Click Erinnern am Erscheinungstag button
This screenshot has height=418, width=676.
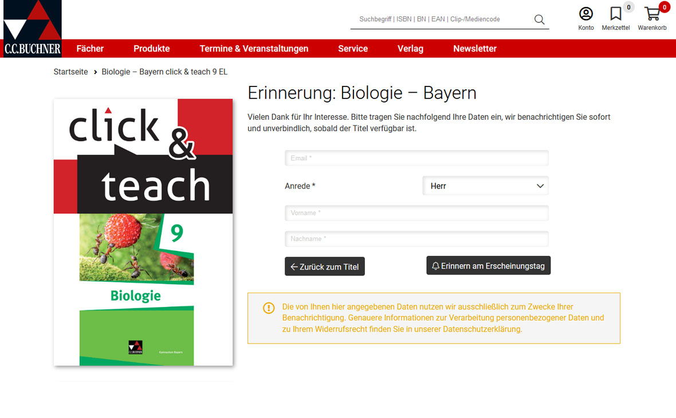point(489,266)
